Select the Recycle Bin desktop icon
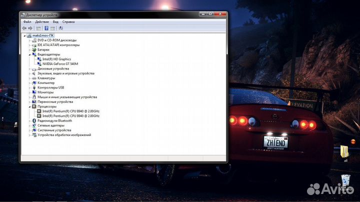 [346, 183]
